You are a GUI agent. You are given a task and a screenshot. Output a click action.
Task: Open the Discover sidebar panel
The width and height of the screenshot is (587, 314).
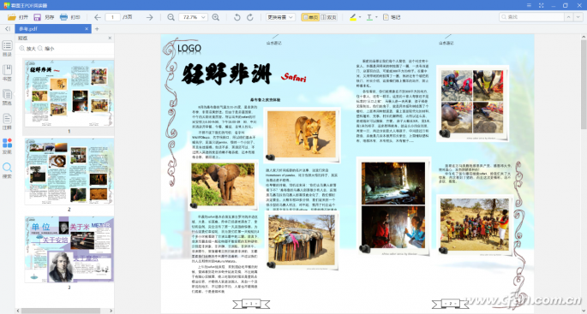pyautogui.click(x=7, y=146)
